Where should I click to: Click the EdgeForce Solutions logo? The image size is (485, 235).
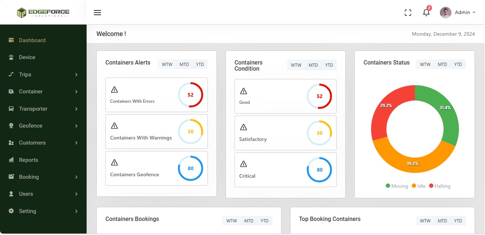point(43,13)
